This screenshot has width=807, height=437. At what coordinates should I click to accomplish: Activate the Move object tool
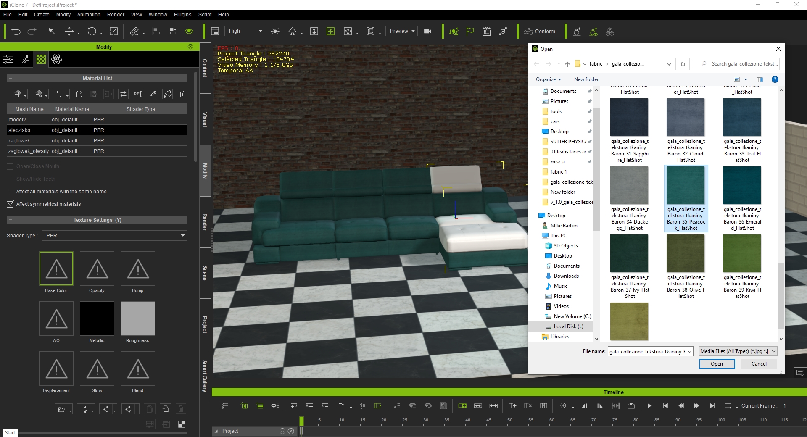pos(69,32)
